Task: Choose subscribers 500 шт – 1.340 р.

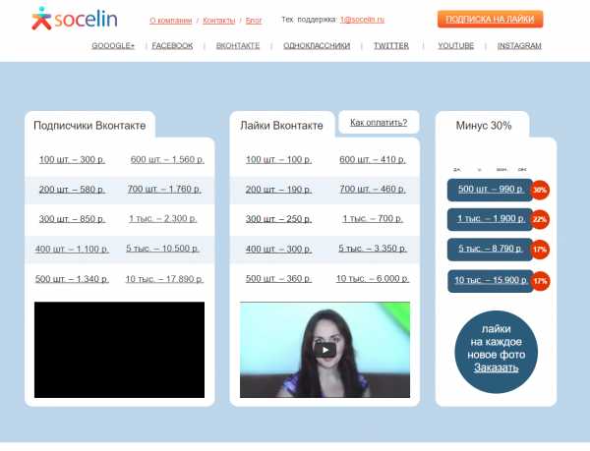Action: 72,279
